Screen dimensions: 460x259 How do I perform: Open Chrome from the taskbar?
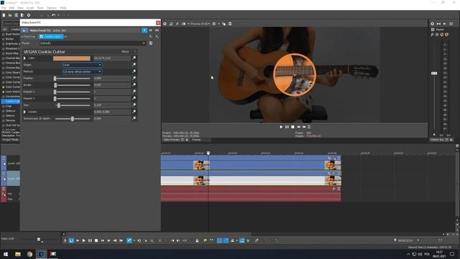click(x=29, y=254)
